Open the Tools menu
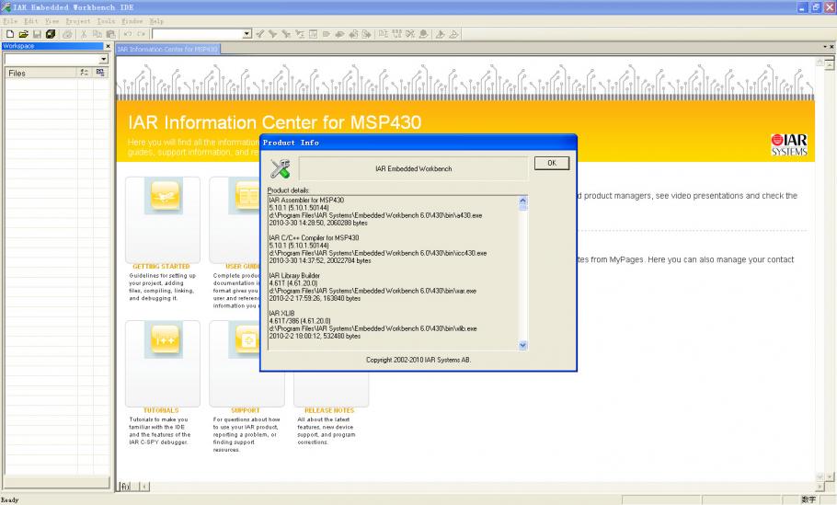This screenshot has height=505, width=837. pyautogui.click(x=105, y=20)
